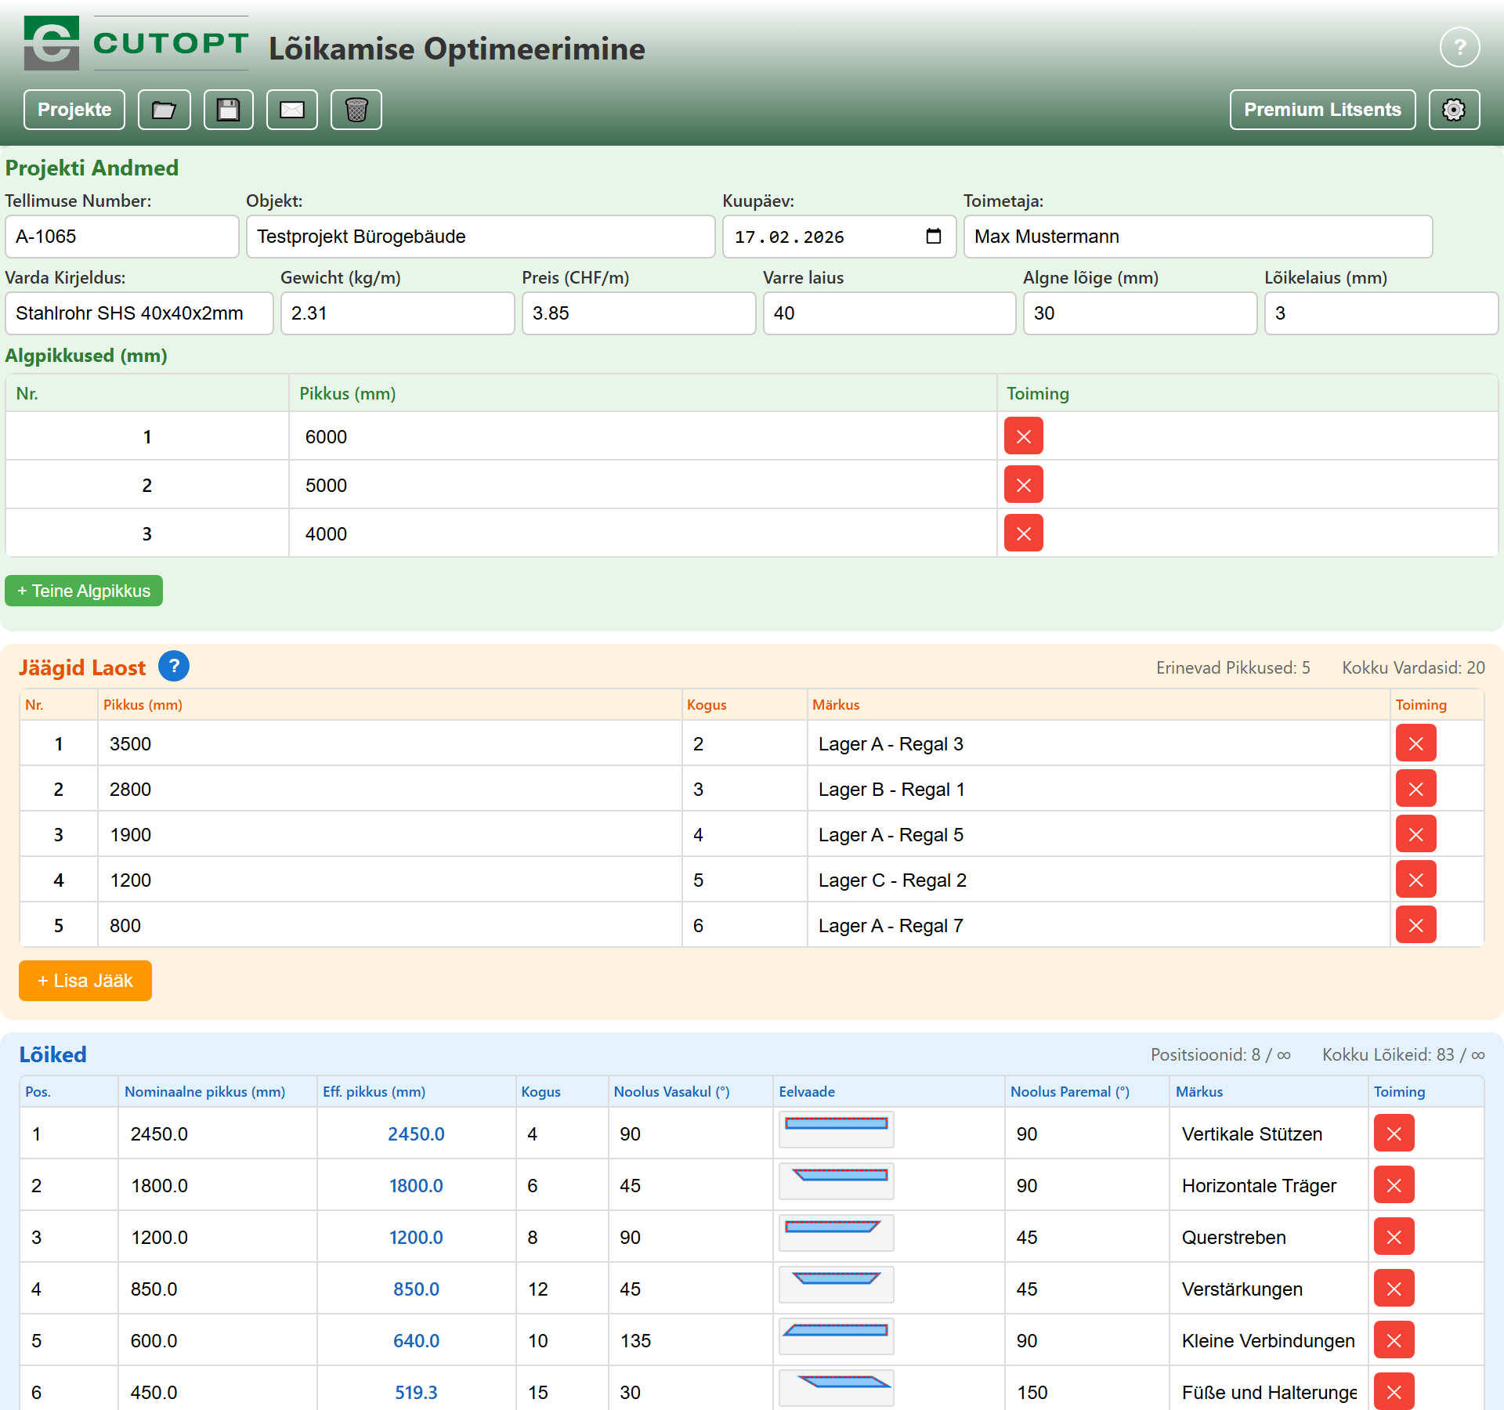Click quantity cell of Lager C - Regal 2

(744, 880)
